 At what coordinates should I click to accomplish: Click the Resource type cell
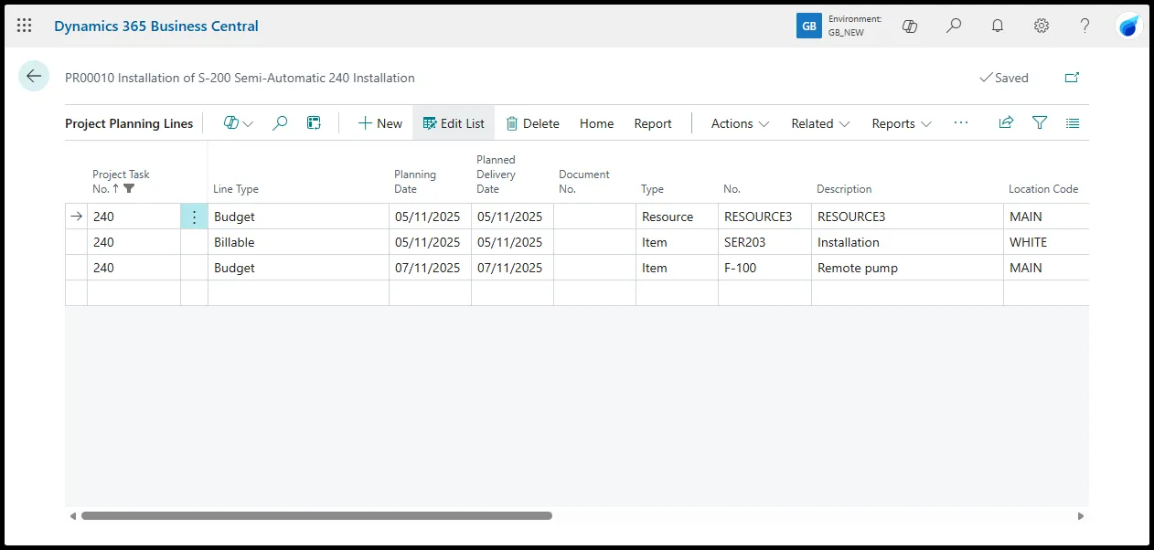(677, 217)
